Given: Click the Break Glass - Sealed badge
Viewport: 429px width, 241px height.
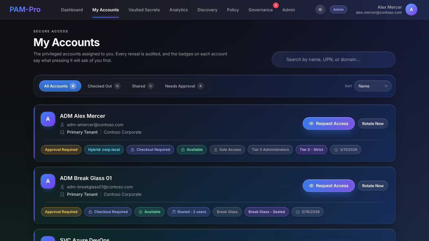Looking at the screenshot, I should click(x=267, y=212).
